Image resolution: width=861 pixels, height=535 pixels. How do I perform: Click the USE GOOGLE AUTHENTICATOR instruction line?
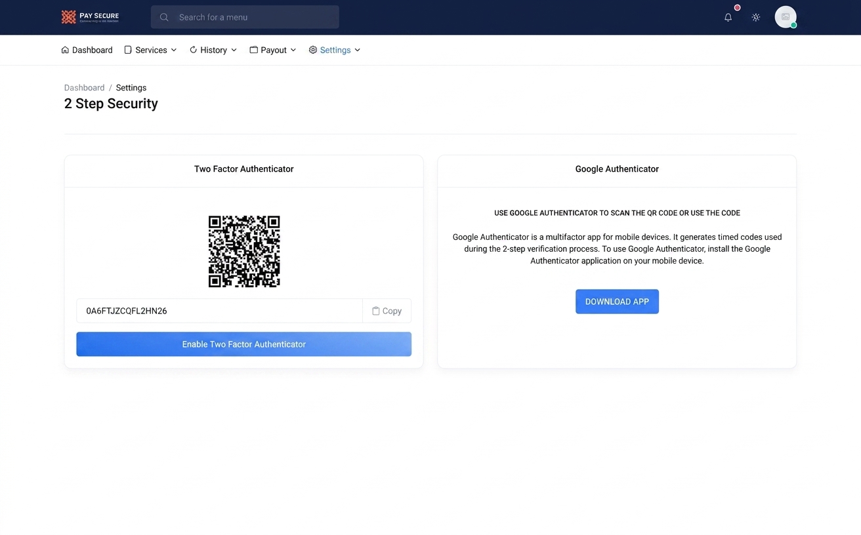[617, 213]
